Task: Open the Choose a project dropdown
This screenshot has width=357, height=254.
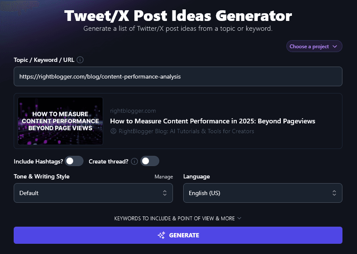Action: pos(314,46)
